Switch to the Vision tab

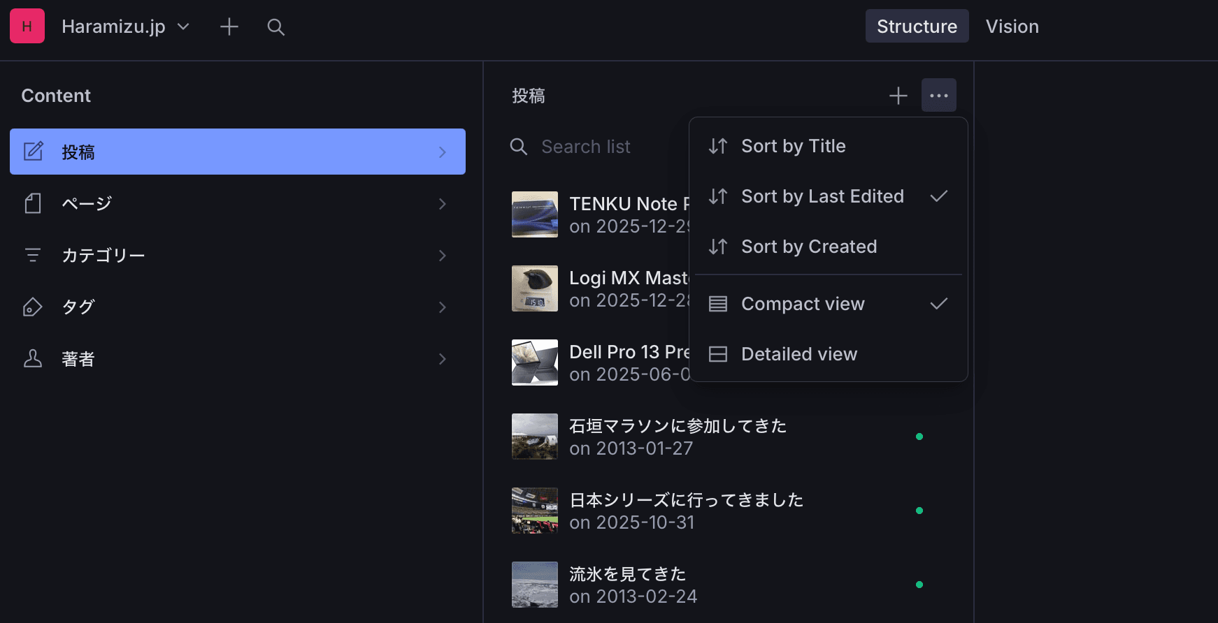coord(1012,27)
